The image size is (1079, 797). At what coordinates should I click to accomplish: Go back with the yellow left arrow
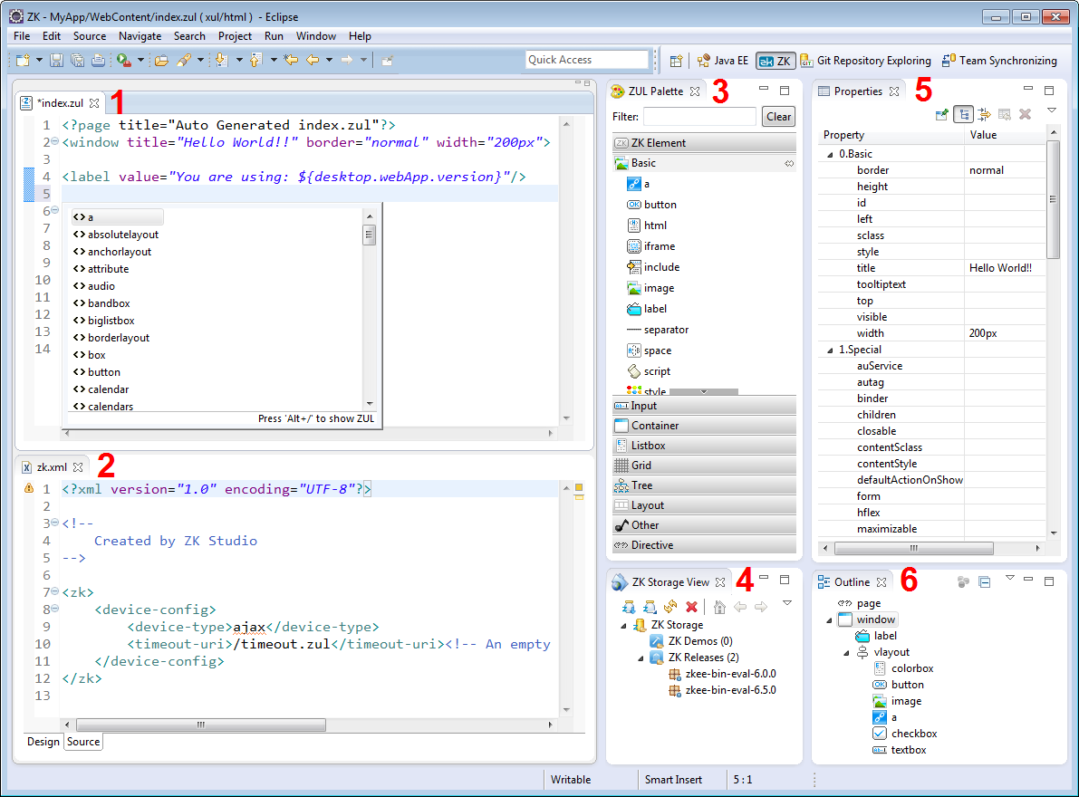click(313, 61)
